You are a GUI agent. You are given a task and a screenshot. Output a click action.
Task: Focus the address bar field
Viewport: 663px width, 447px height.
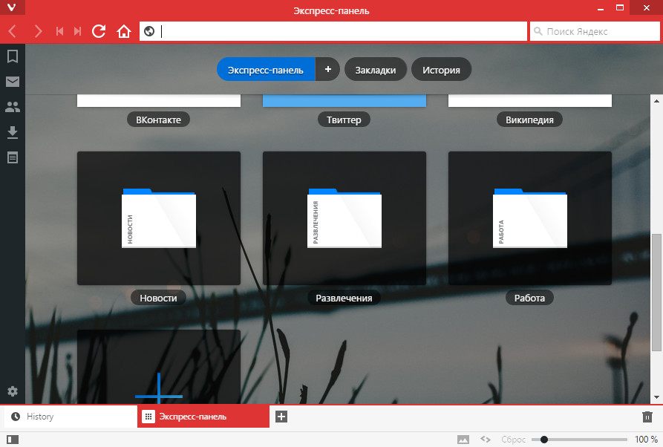tap(333, 31)
